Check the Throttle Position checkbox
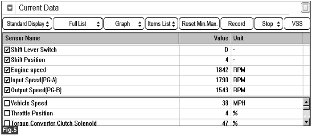Screen dimensions: 312x135 click(7, 113)
